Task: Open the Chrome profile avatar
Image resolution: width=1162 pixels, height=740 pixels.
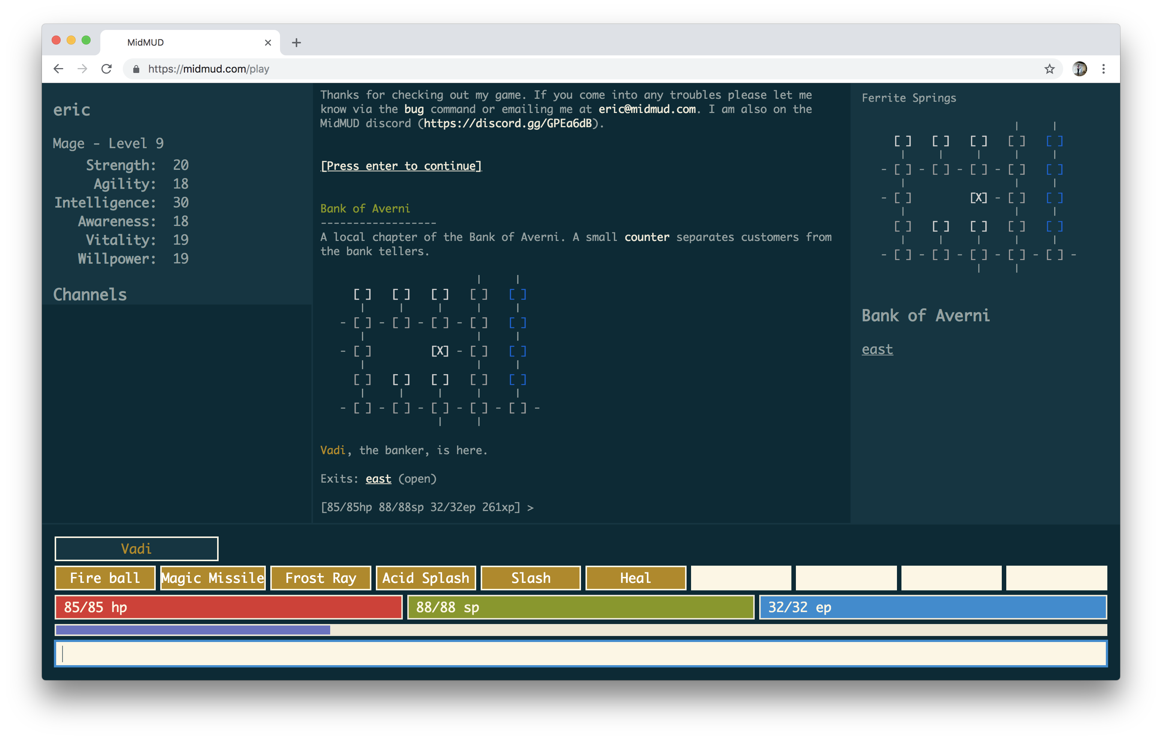Action: 1080,69
